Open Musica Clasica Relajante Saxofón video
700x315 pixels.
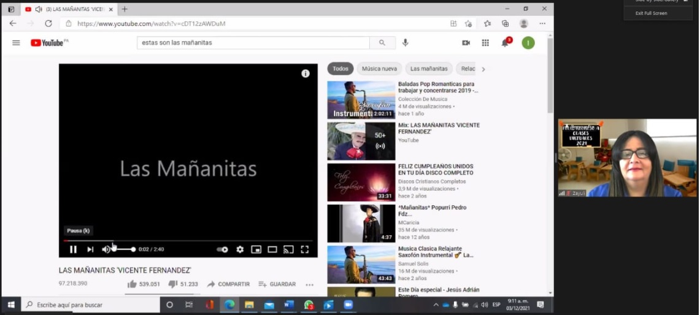(361, 264)
